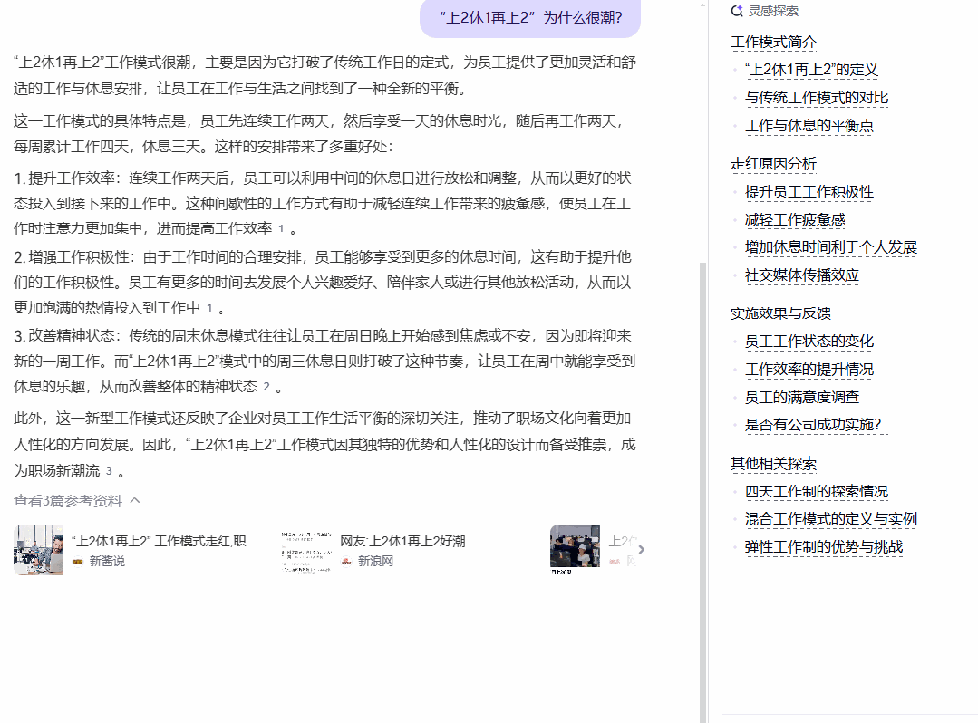Explore 提升员工工作积极性 topic
978x723 pixels.
[809, 192]
